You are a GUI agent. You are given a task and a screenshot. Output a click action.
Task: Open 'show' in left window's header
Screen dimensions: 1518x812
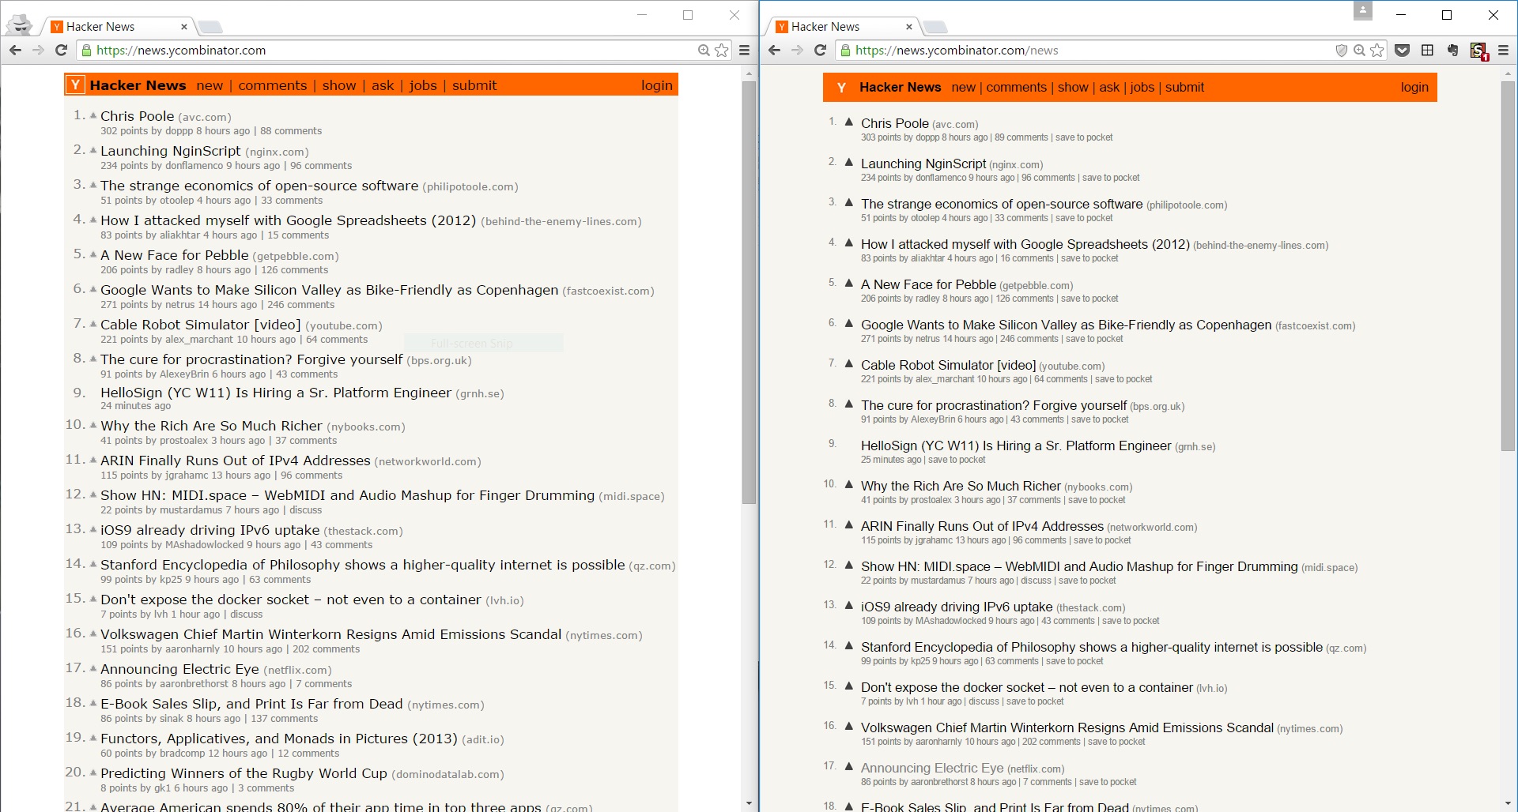coord(339,85)
